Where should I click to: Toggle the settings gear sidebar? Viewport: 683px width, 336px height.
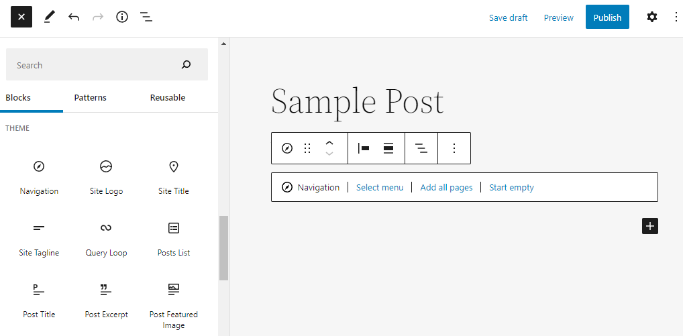(x=651, y=17)
